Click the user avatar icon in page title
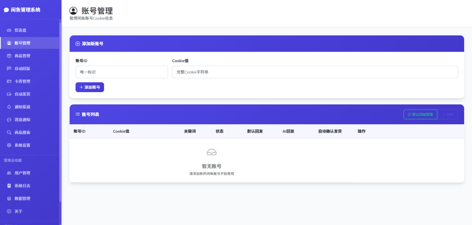The height and width of the screenshot is (225, 472). click(73, 11)
